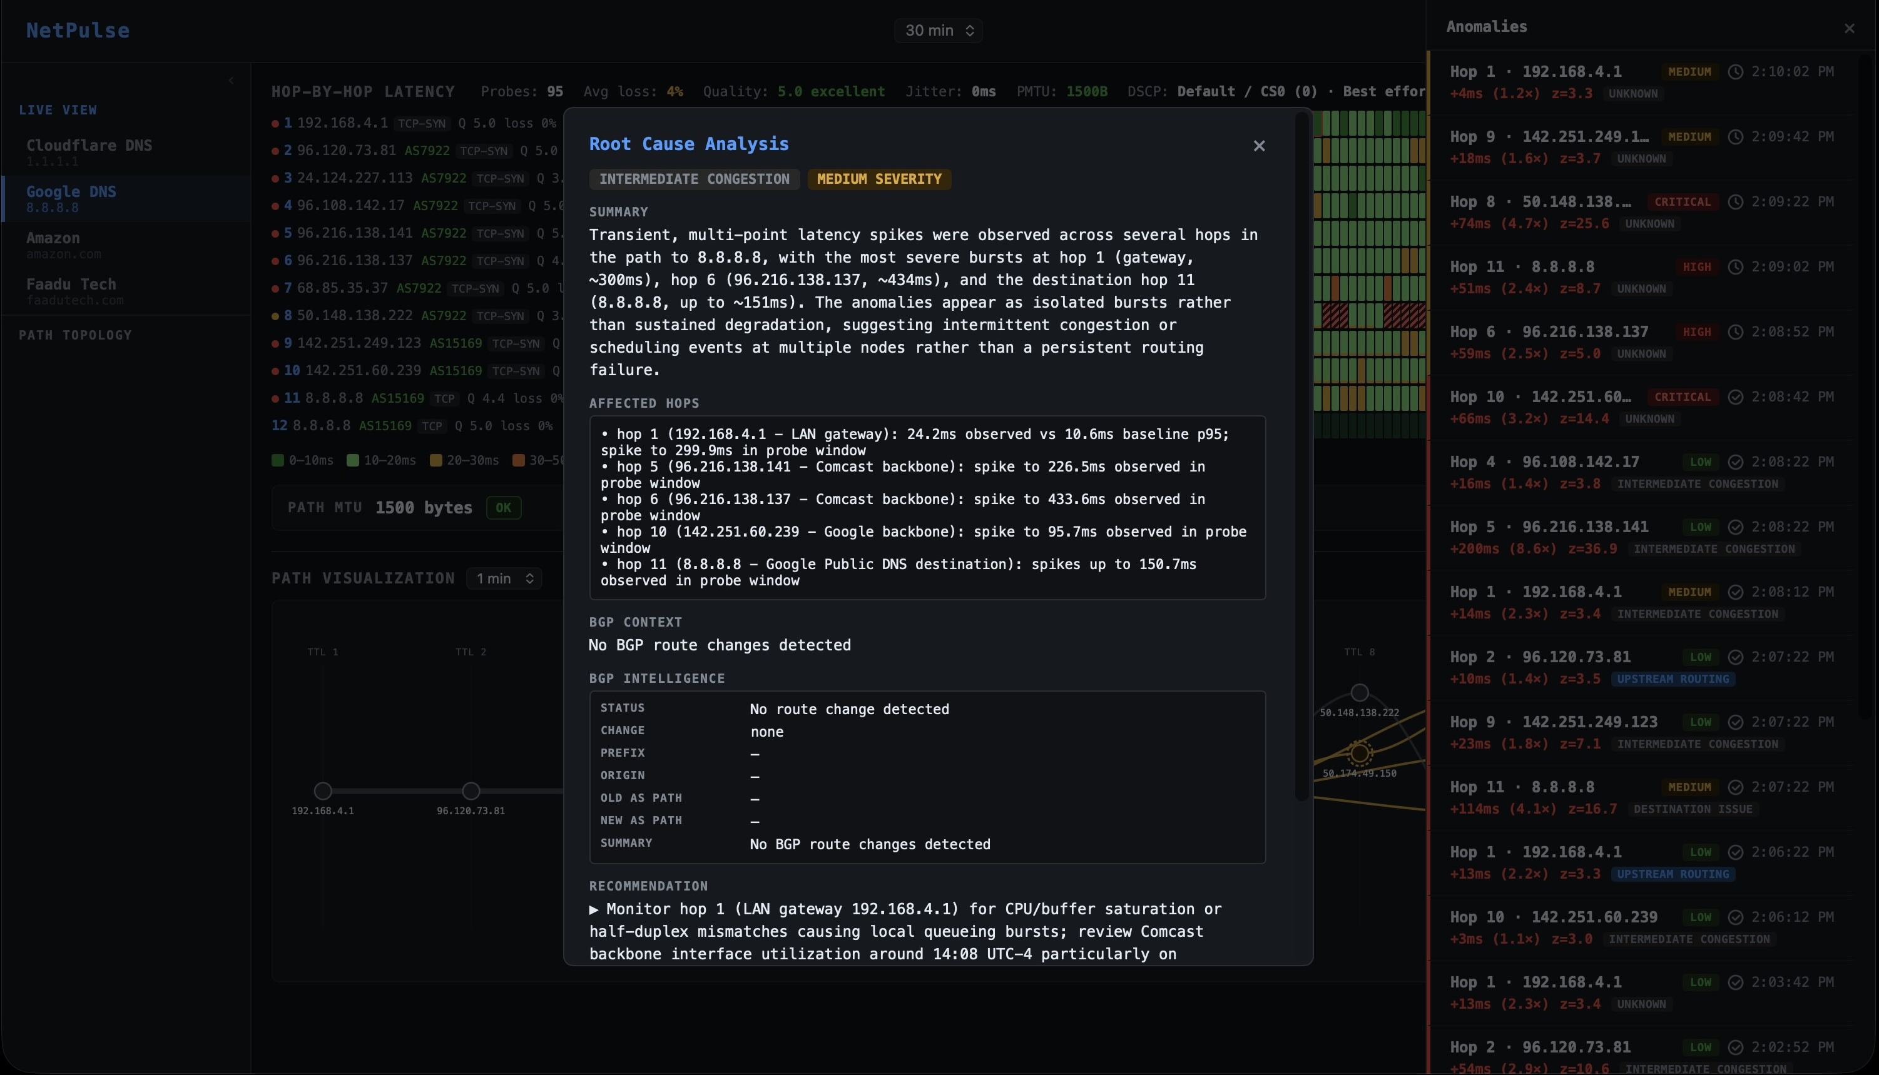The width and height of the screenshot is (1879, 1075).
Task: Close the Root Cause Analysis dialog
Action: tap(1258, 146)
